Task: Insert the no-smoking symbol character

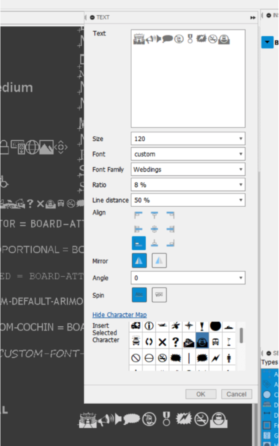Action: pyautogui.click(x=162, y=358)
